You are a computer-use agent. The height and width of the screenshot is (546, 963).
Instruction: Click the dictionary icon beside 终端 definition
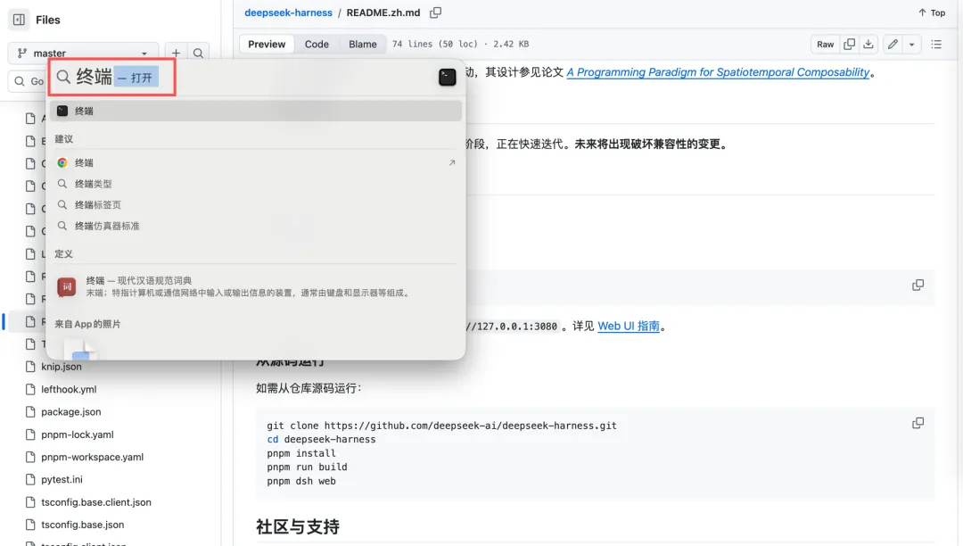pyautogui.click(x=66, y=286)
